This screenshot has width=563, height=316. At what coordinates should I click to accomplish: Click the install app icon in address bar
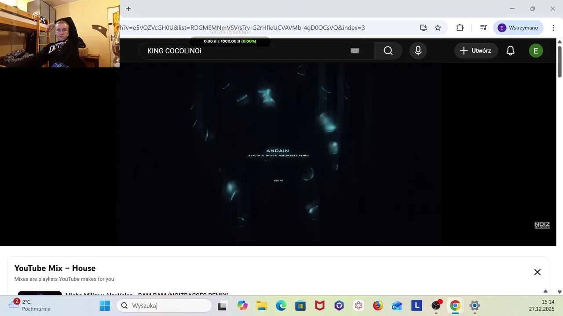click(424, 28)
